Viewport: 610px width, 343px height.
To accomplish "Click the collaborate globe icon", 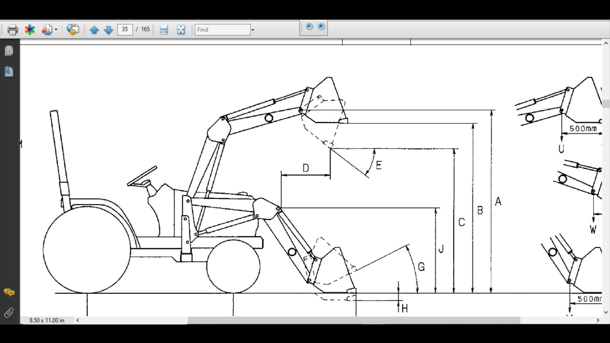I will (72, 30).
